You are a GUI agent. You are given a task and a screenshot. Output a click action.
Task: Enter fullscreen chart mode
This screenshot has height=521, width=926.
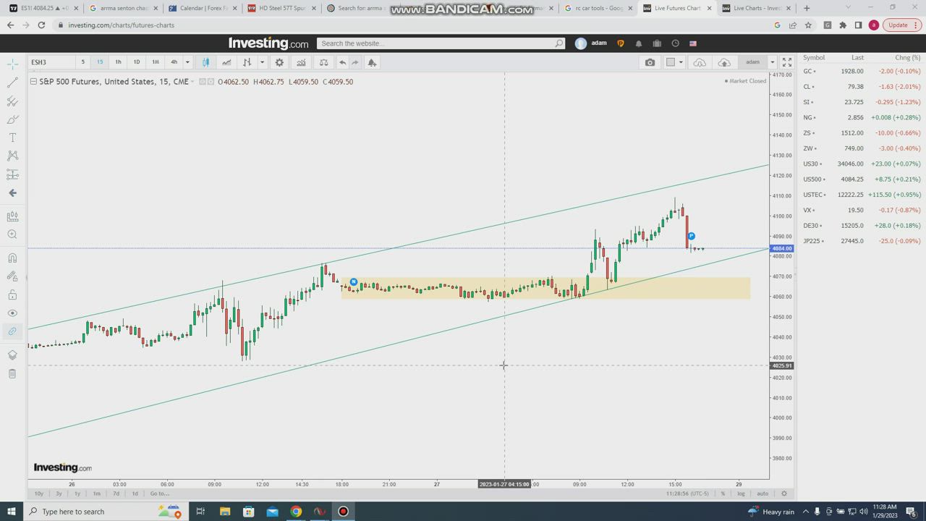[x=787, y=62]
